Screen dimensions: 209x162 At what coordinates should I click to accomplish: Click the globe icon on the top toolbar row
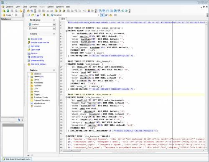point(8,11)
